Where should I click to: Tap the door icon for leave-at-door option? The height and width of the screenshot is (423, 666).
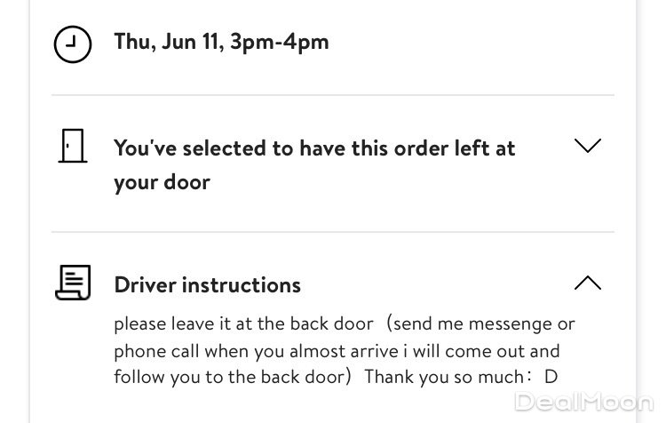point(73,146)
